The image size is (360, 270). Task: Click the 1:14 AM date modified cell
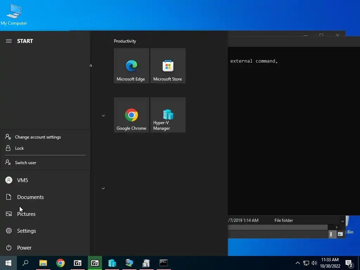[x=243, y=220]
